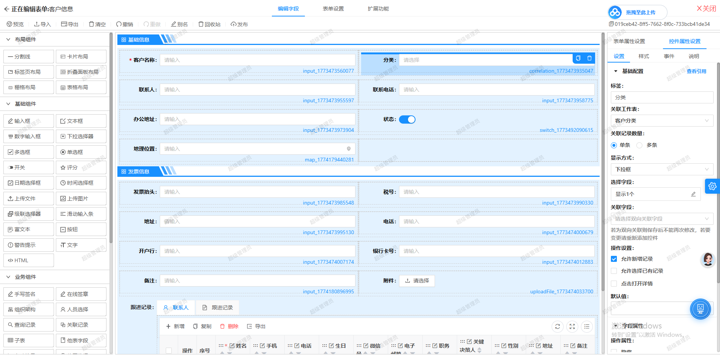Click the 客户名称 input field
This screenshot has width=720, height=357.
258,60
